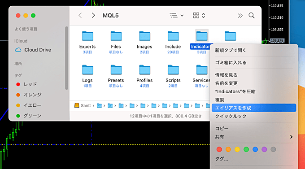Select the Indicators folder icon
This screenshot has height=169, width=305.
coord(202,36)
